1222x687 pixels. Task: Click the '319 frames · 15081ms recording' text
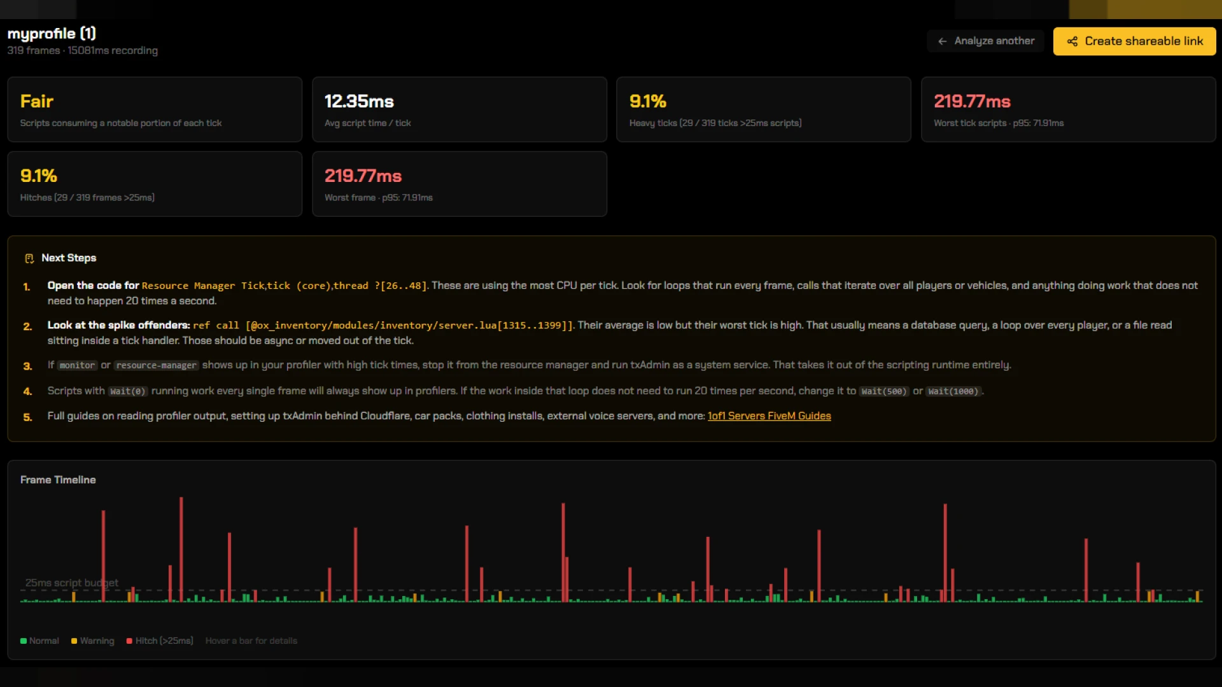pyautogui.click(x=83, y=51)
